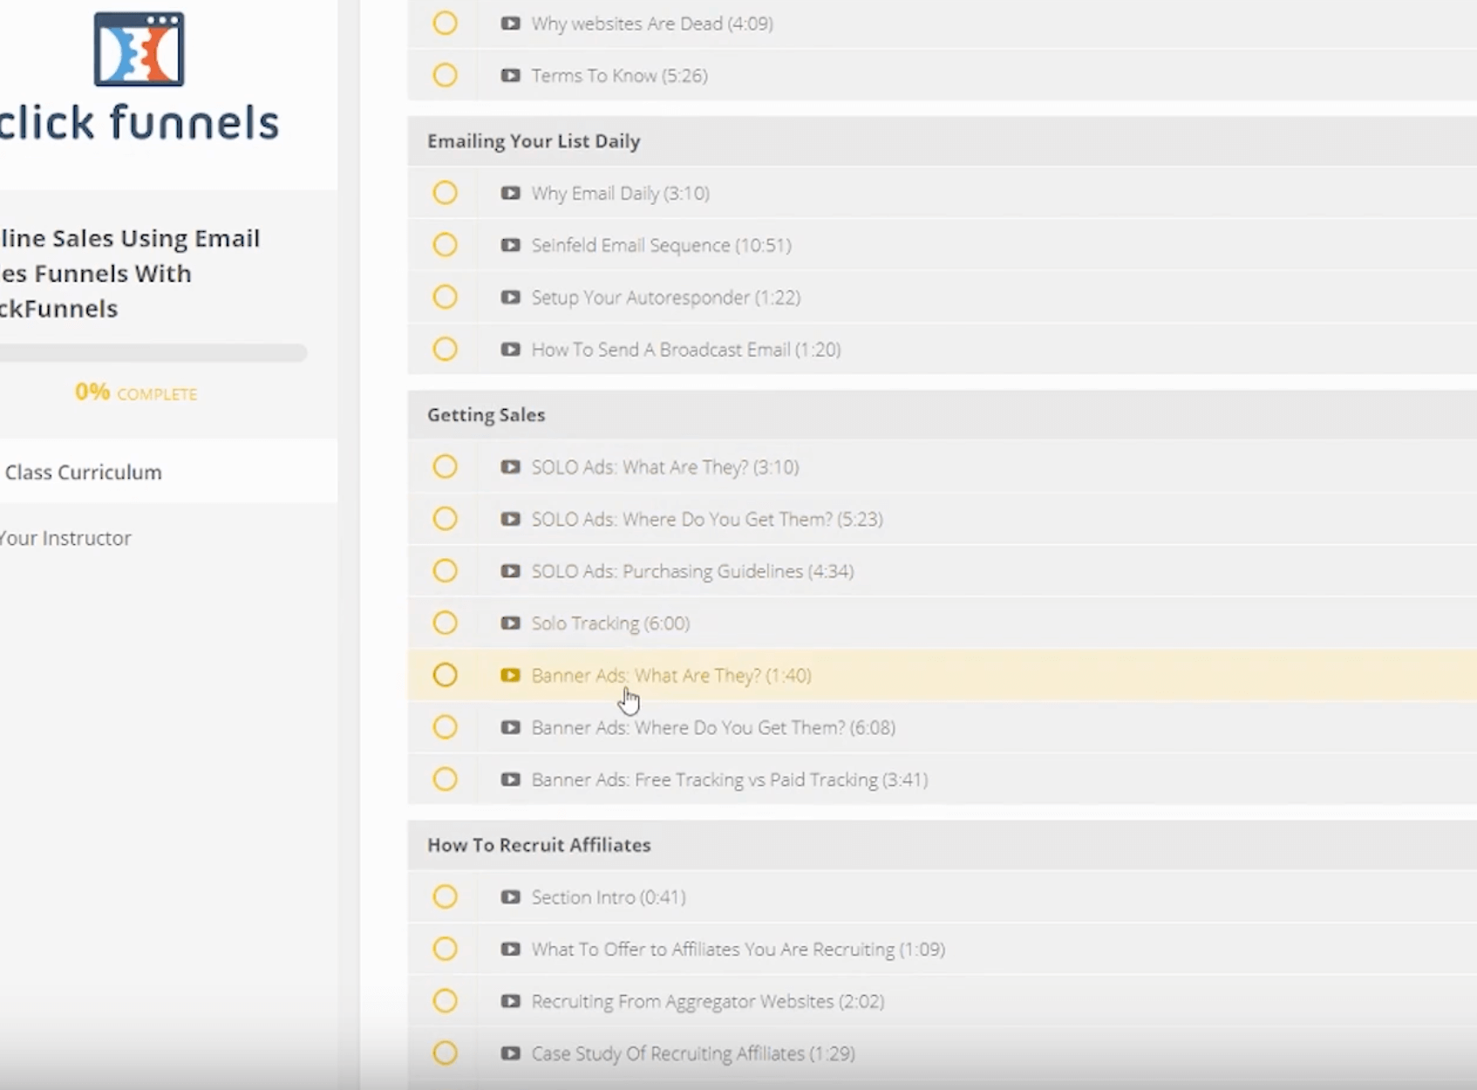Toggle completion circle for Setup Your Autoresponder
This screenshot has height=1090, width=1477.
tap(445, 297)
